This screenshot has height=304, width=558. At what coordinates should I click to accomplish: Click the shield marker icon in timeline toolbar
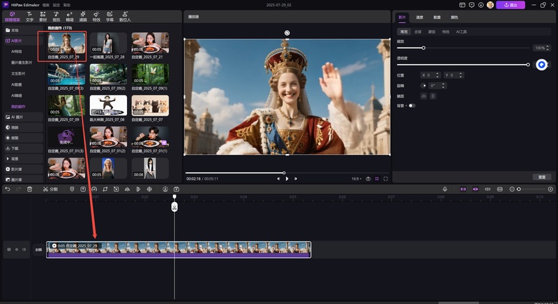pyautogui.click(x=72, y=189)
